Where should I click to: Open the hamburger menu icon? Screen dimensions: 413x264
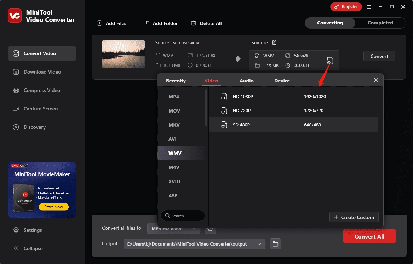tap(369, 7)
